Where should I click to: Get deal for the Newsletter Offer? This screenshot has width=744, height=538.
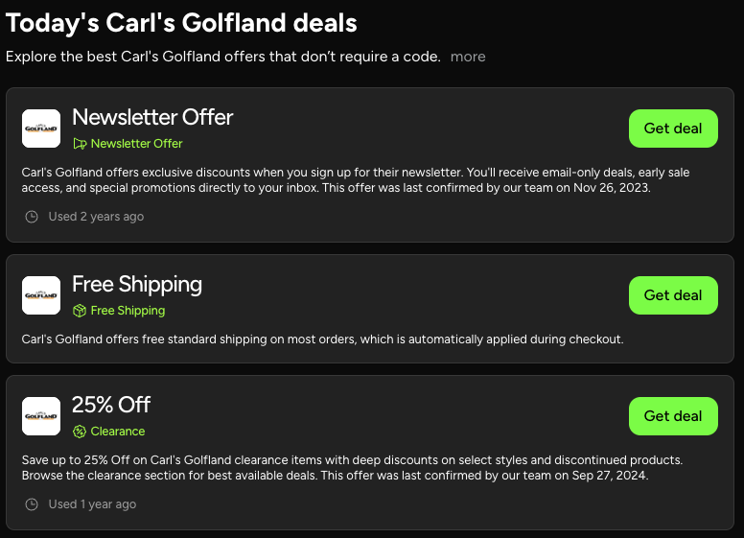point(673,129)
